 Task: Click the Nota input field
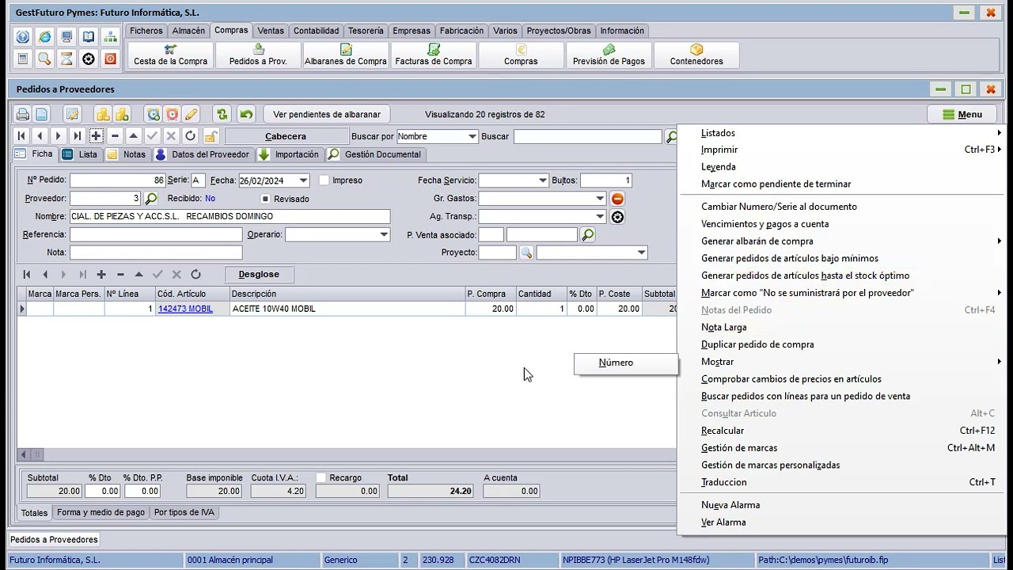(x=156, y=253)
